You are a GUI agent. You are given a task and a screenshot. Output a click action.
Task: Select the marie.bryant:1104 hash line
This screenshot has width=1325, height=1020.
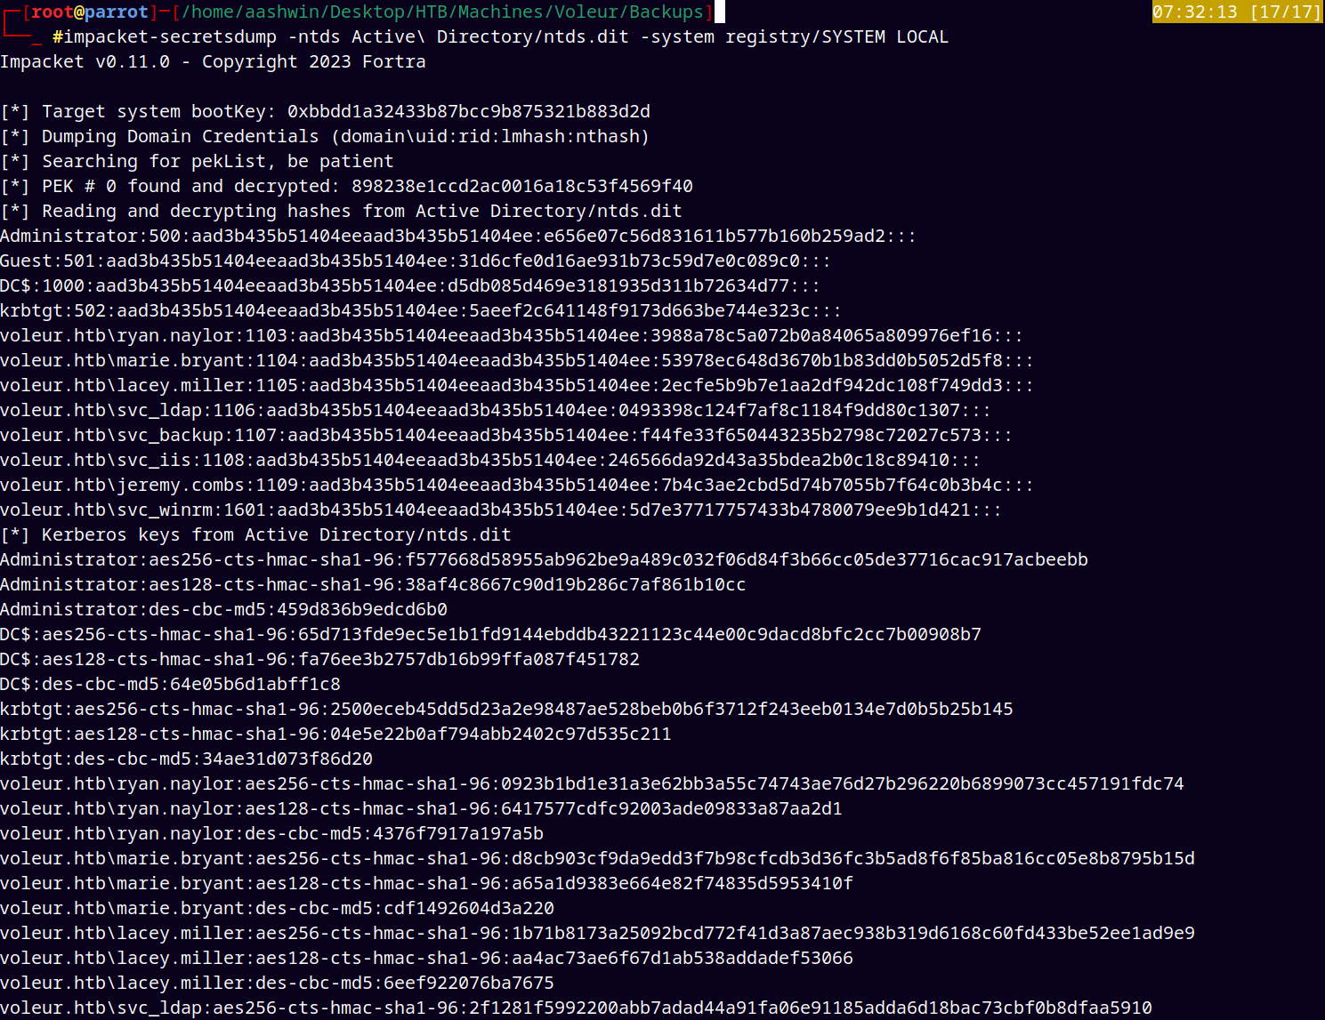[517, 360]
